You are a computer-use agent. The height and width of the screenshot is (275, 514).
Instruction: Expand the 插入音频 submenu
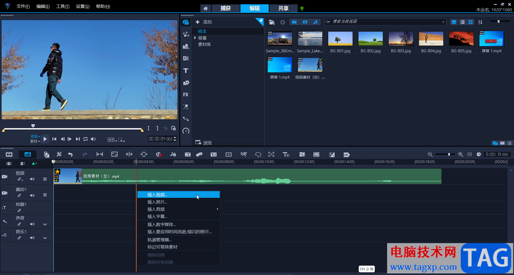217,209
